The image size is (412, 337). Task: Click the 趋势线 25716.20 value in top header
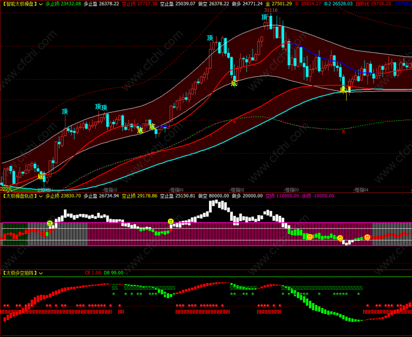tap(373, 4)
